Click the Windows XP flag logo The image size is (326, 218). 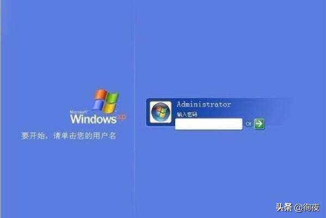(106, 101)
